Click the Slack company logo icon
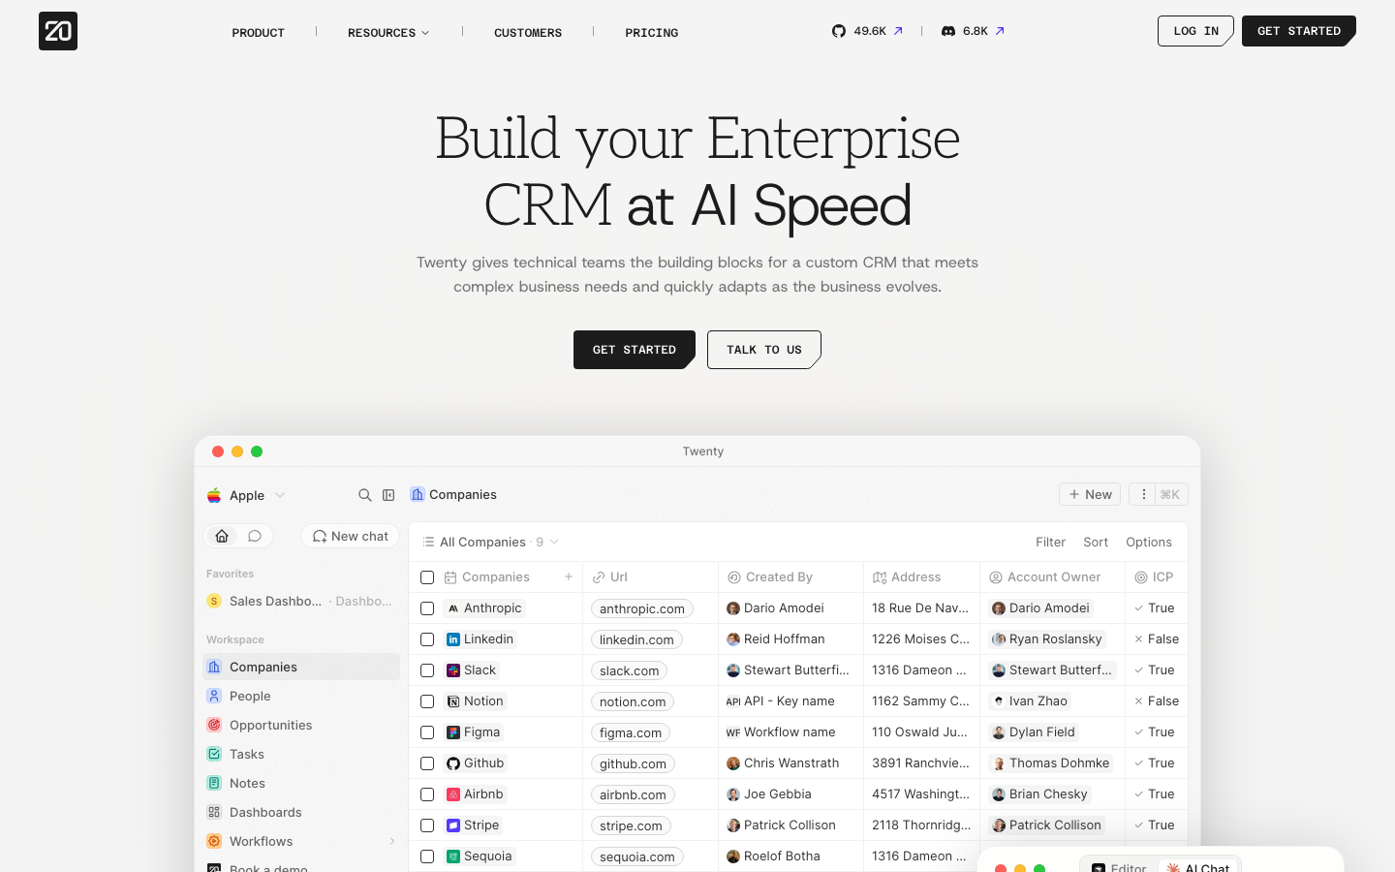 tap(453, 670)
